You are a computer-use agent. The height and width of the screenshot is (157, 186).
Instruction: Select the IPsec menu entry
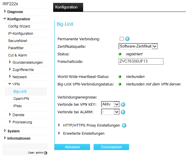pos(17,106)
